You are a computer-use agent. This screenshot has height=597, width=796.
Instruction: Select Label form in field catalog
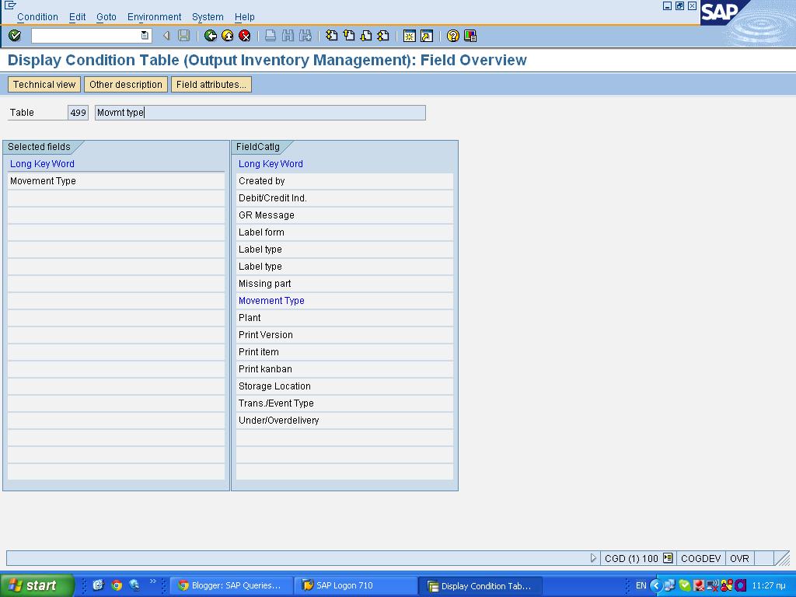344,232
